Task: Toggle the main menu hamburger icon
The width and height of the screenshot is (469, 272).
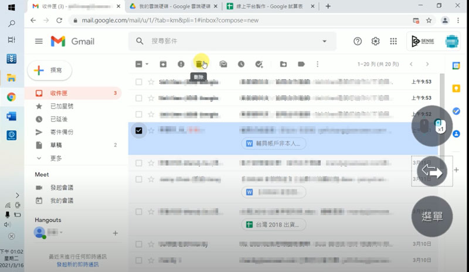Action: click(x=39, y=41)
